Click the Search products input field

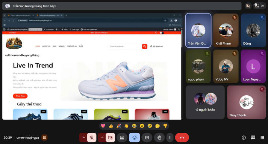coord(125,46)
